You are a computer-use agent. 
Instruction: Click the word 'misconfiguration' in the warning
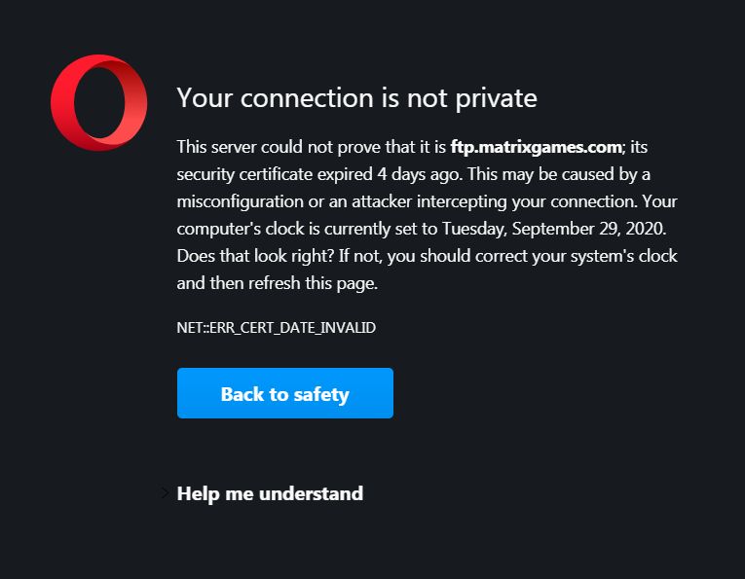pyautogui.click(x=239, y=201)
